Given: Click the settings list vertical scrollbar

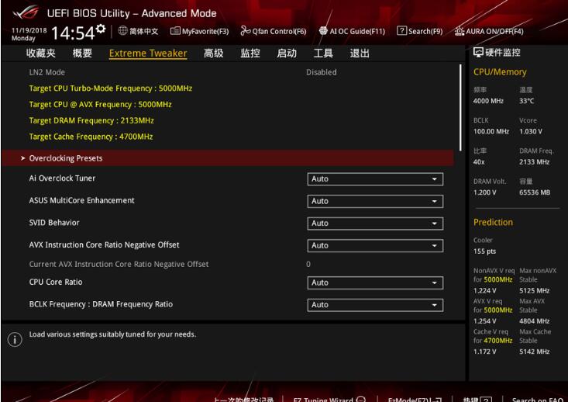Looking at the screenshot, I should tap(460, 107).
